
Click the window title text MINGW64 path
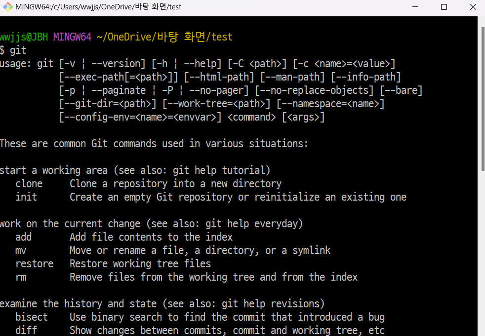[98, 7]
